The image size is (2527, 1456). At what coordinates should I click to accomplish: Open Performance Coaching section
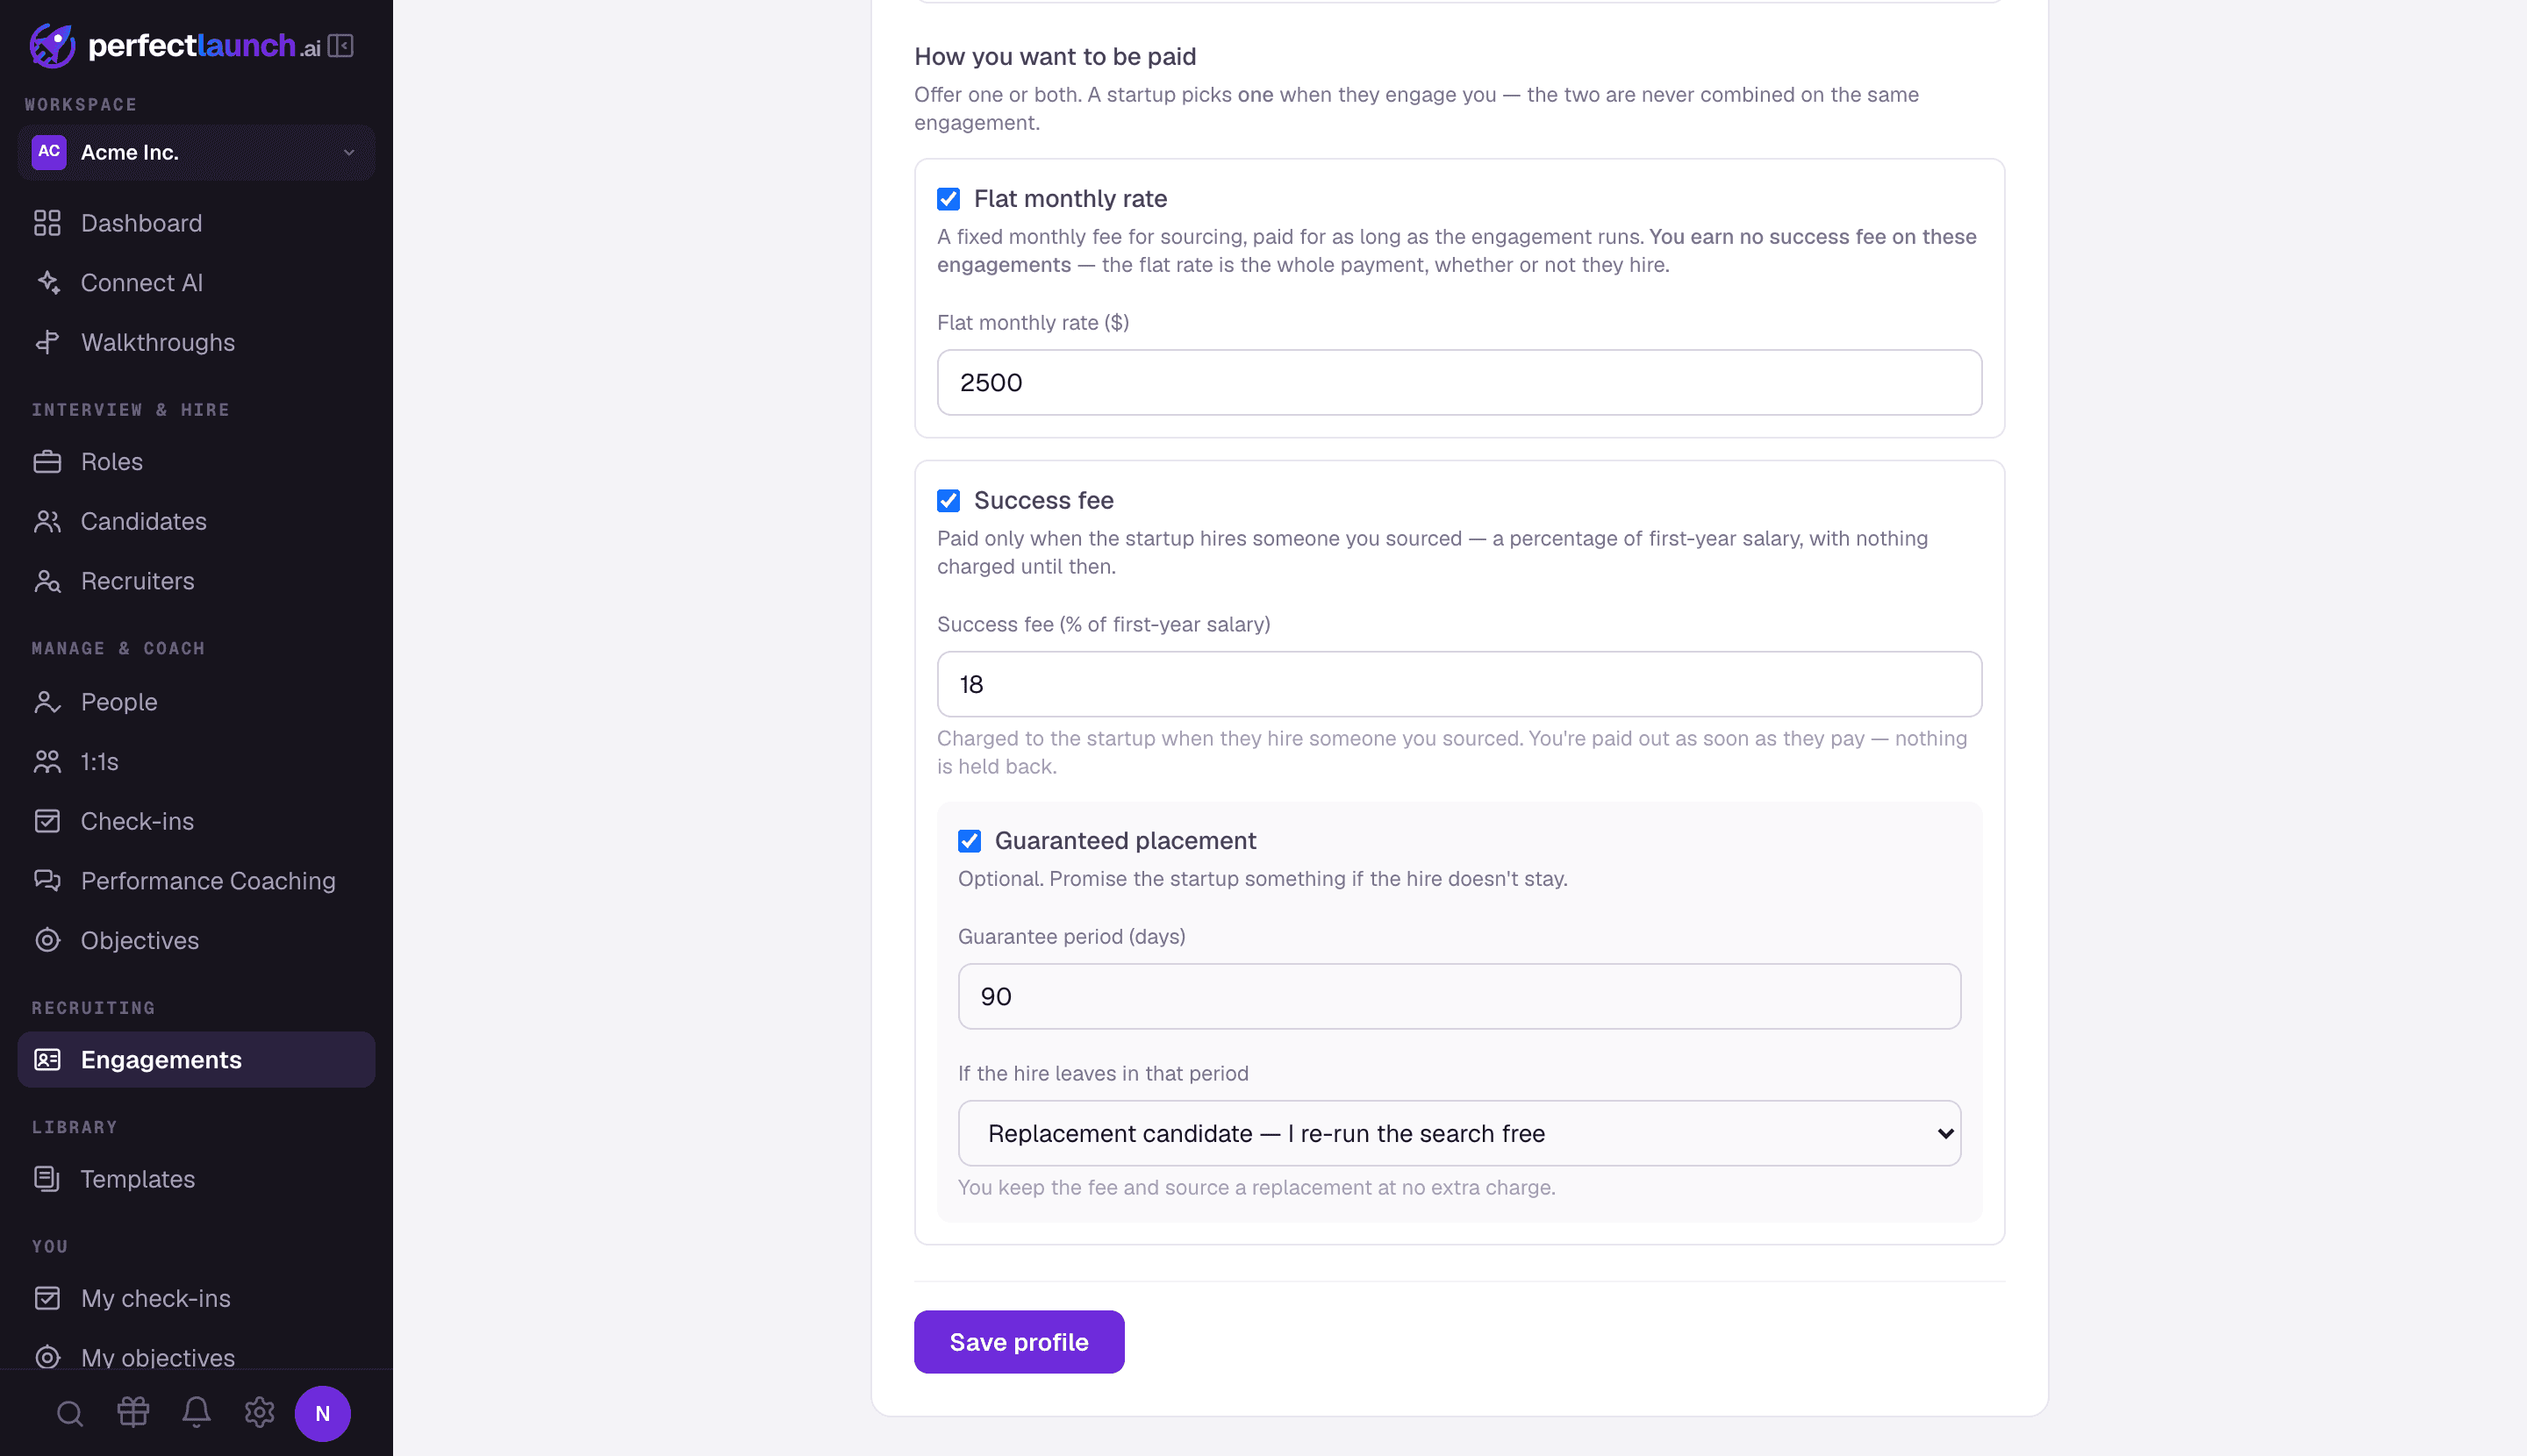point(196,881)
